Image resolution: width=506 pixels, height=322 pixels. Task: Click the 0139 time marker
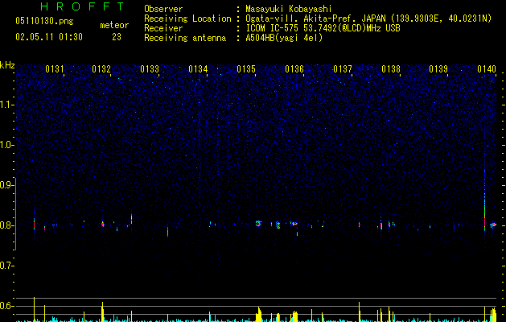pos(438,69)
